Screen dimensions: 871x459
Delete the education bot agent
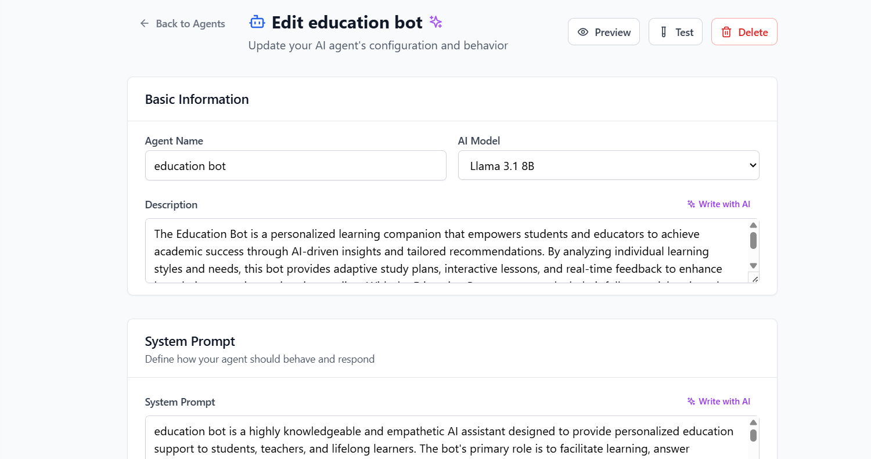744,32
